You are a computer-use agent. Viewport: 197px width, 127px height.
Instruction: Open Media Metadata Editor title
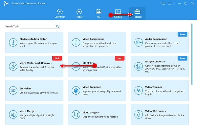33,39
